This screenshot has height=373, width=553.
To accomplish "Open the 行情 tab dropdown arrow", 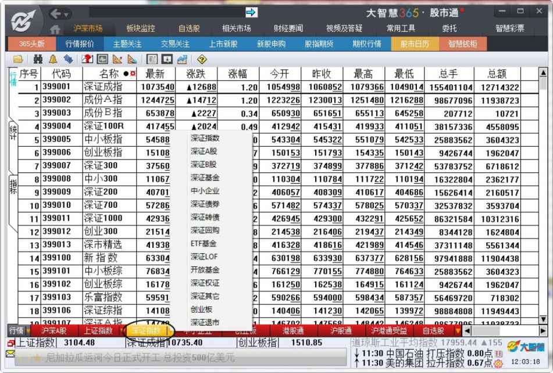I will click(x=27, y=331).
